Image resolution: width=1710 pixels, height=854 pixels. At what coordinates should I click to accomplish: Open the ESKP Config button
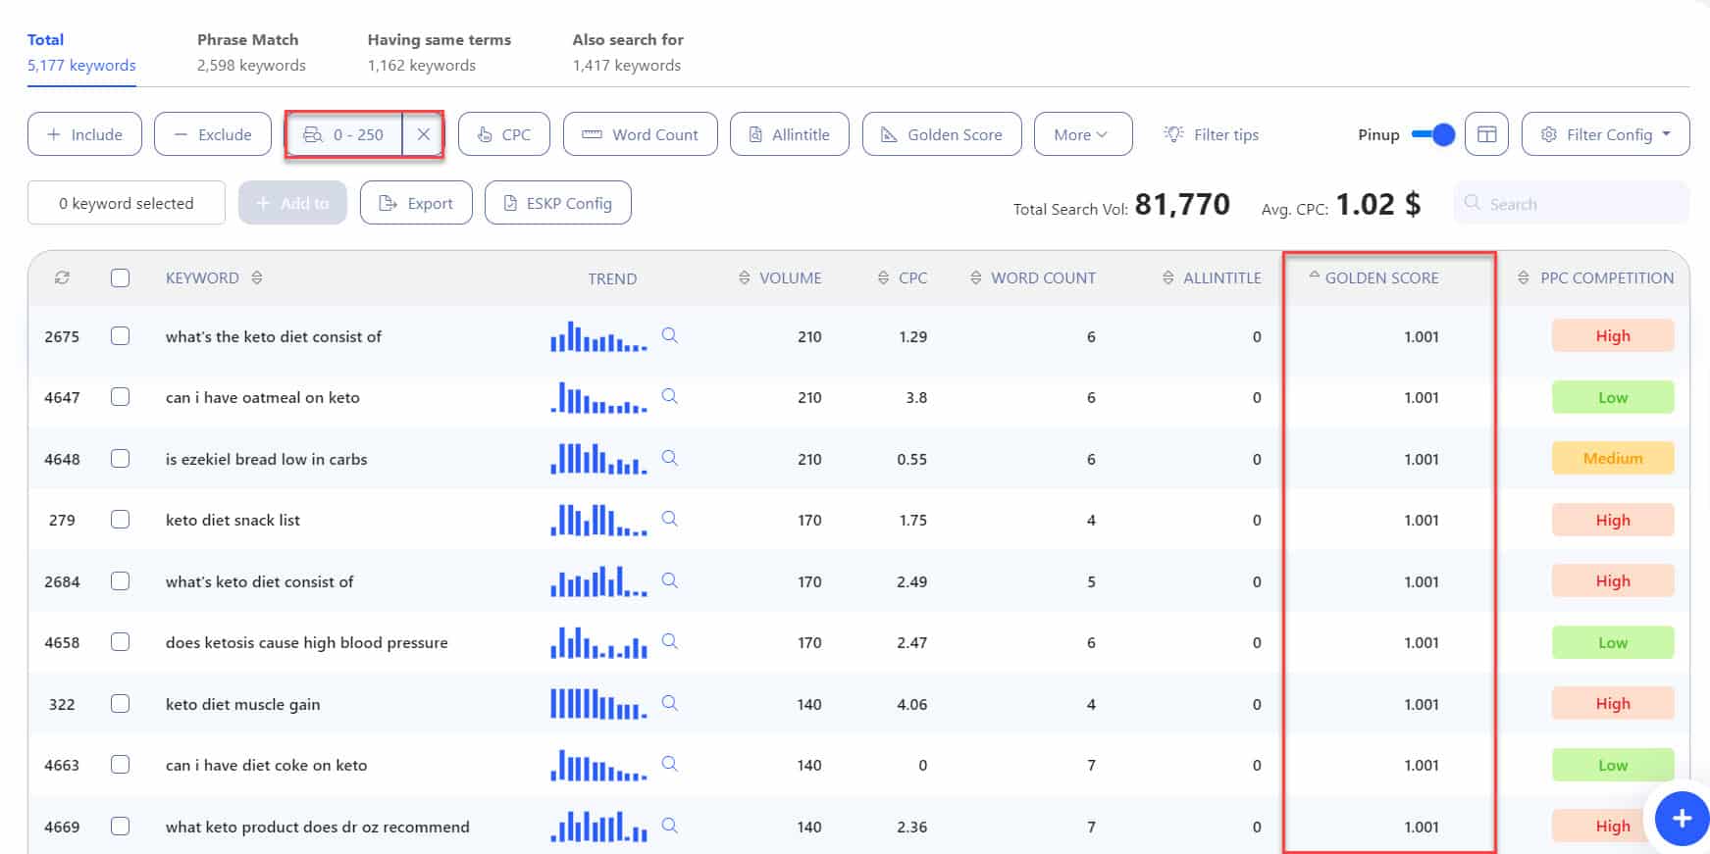coord(557,203)
